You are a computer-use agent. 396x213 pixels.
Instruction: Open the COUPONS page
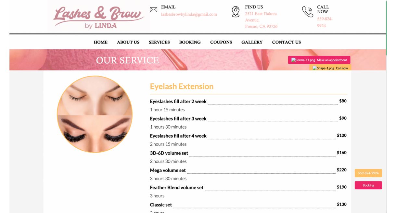221,42
